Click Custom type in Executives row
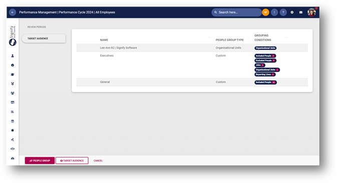337x183 pixels. tap(221, 55)
